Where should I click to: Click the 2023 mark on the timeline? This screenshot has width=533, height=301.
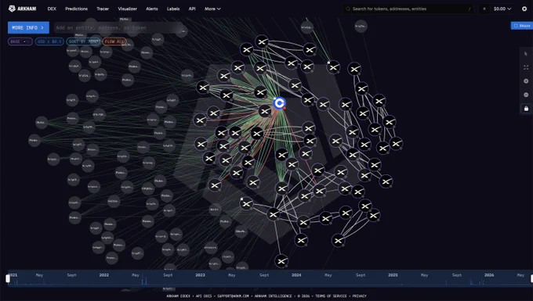click(x=200, y=275)
